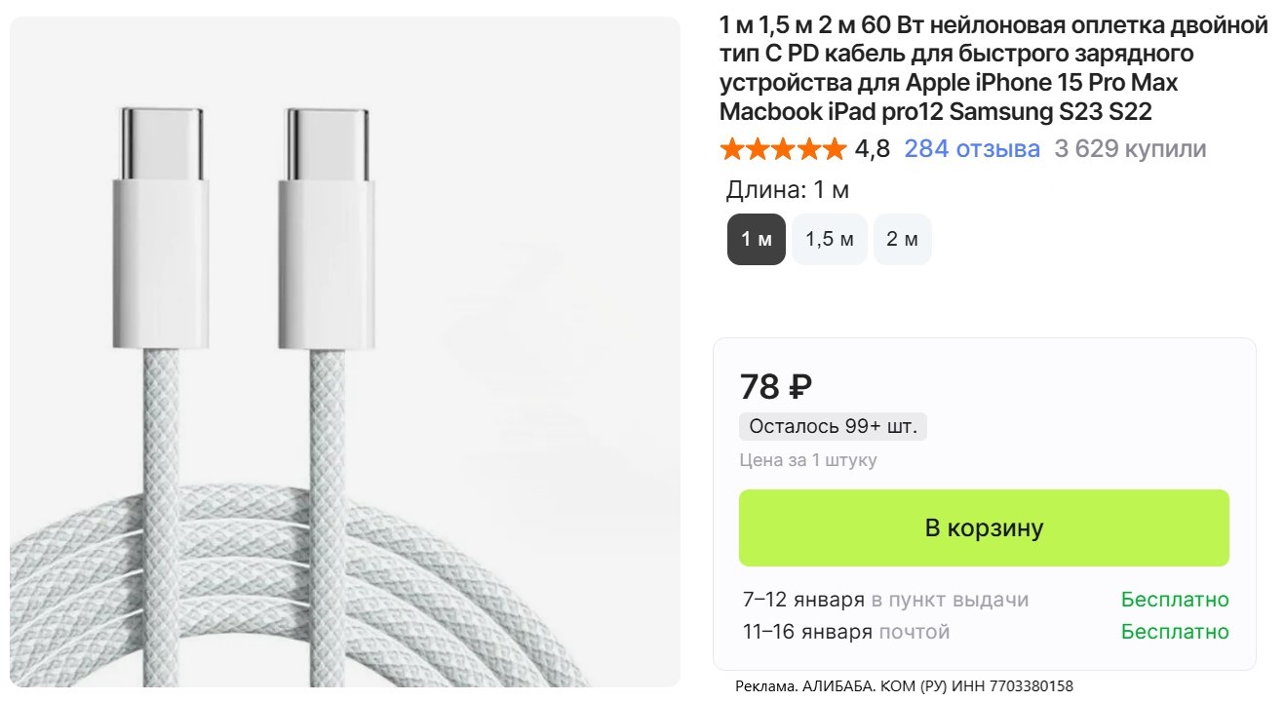Click the orange star rating icons
Screen dimensions: 1285x702
[783, 149]
